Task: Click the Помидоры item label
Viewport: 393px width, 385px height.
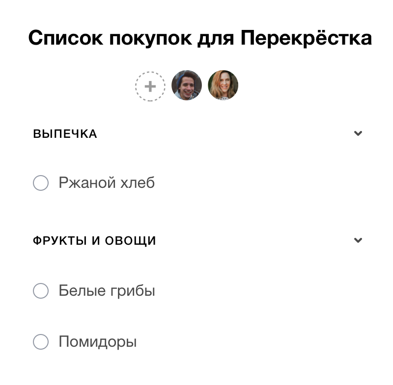Action: point(97,342)
